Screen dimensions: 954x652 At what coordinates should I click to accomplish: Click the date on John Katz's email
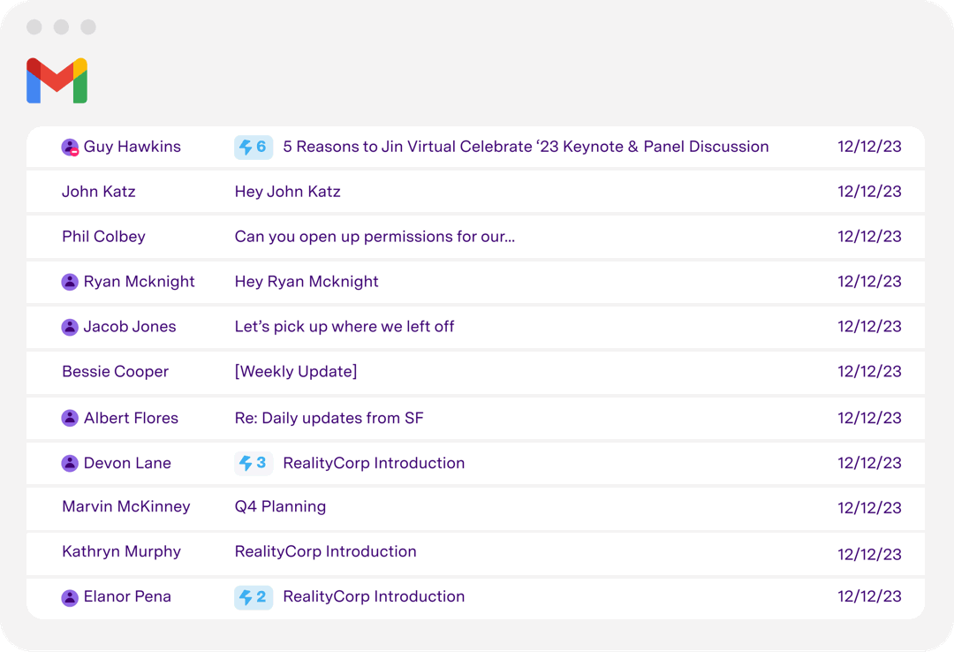[x=869, y=191]
